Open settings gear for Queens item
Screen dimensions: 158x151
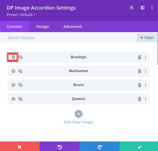pos(13,99)
